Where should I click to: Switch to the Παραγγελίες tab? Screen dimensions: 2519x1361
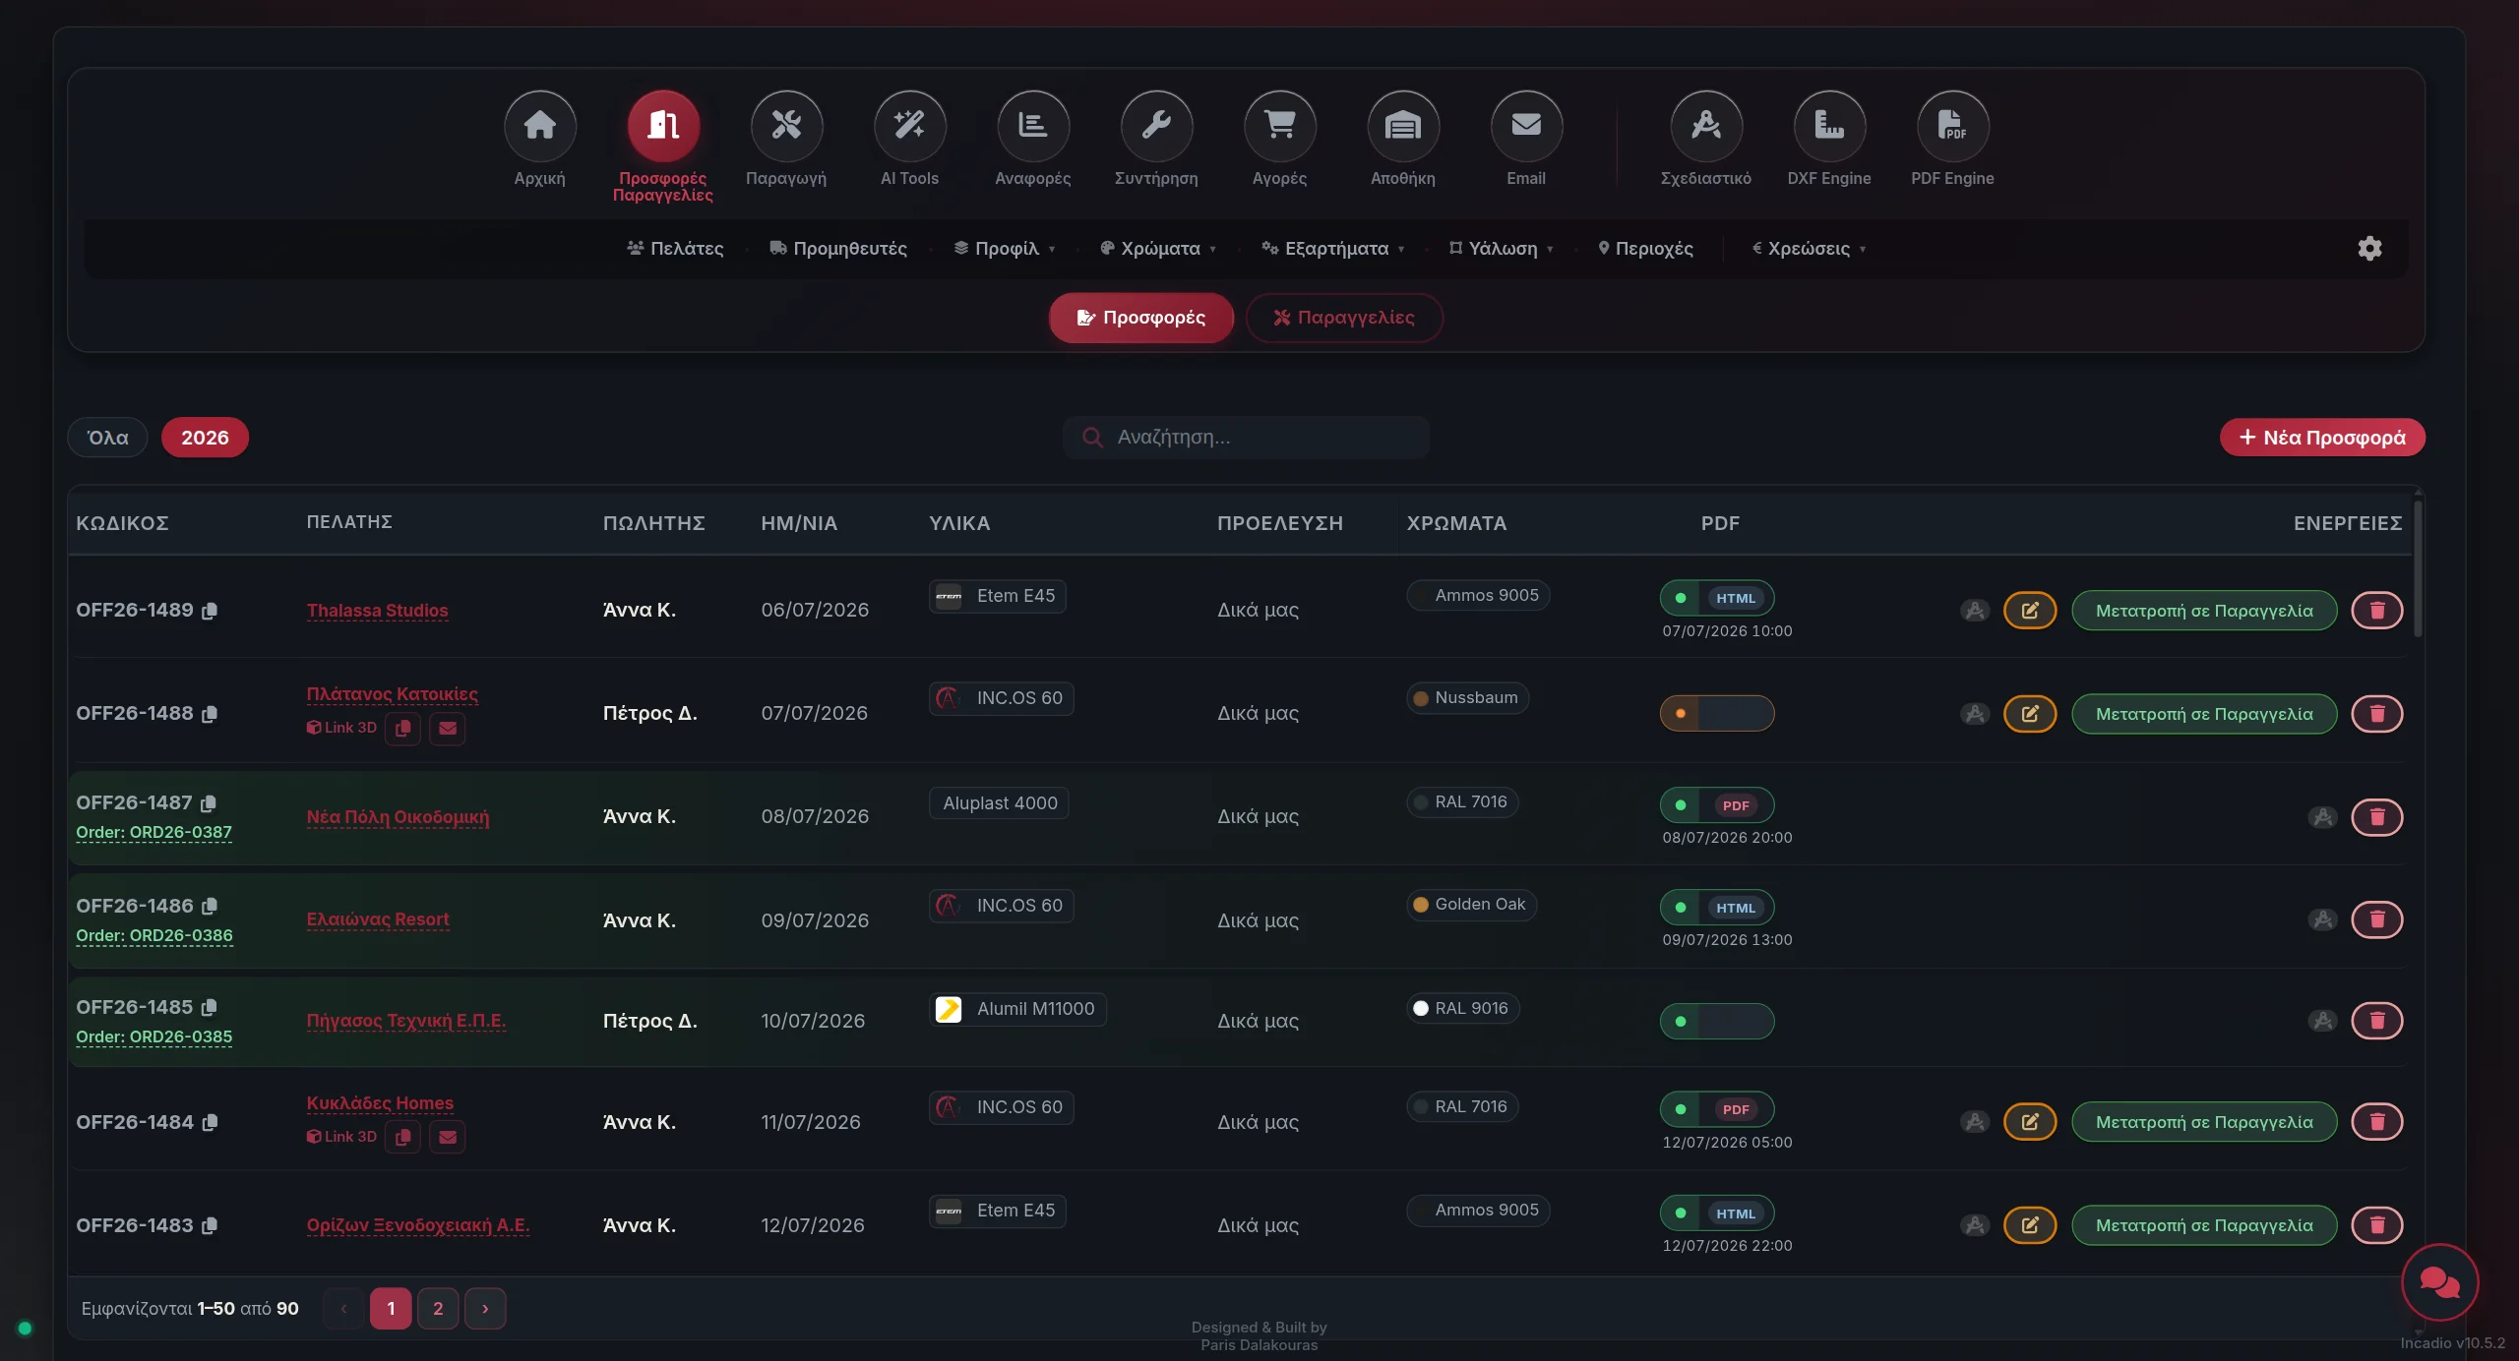(x=1344, y=318)
